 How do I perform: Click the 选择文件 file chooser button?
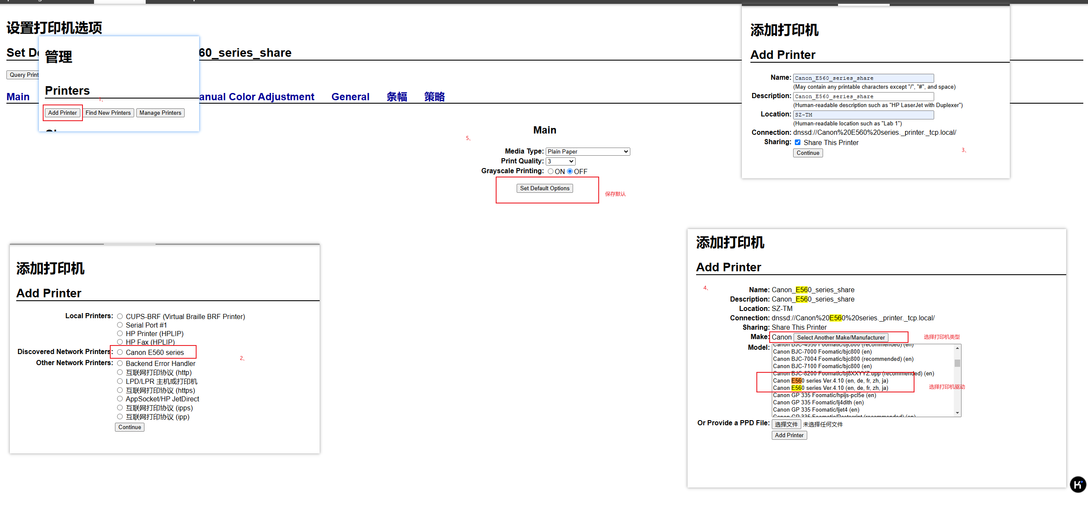786,424
